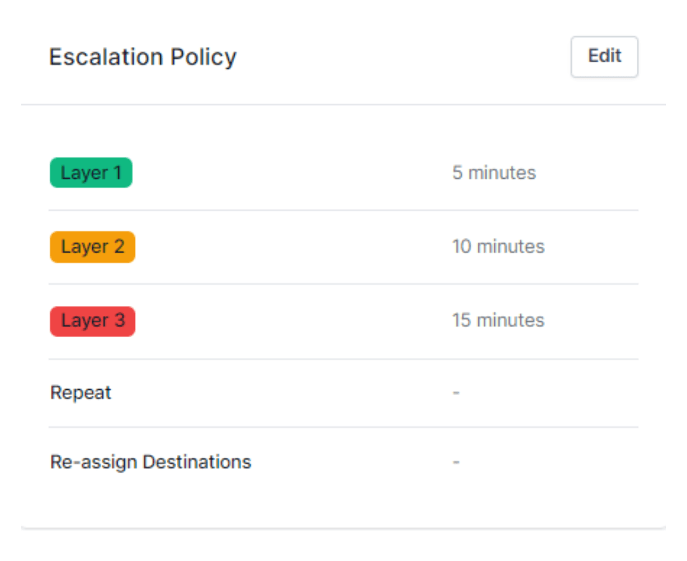This screenshot has width=687, height=561.
Task: Select the orange Layer 2 badge
Action: (x=92, y=247)
